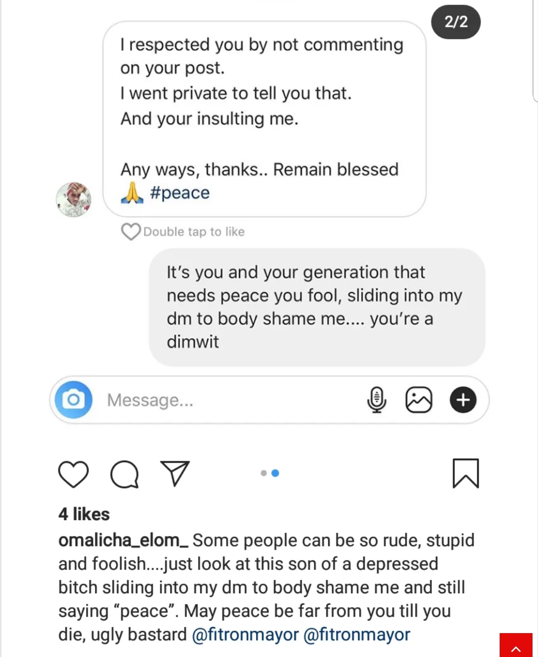Click the small heart beside "Double tap to like"
This screenshot has width=538, height=657.
click(x=131, y=232)
